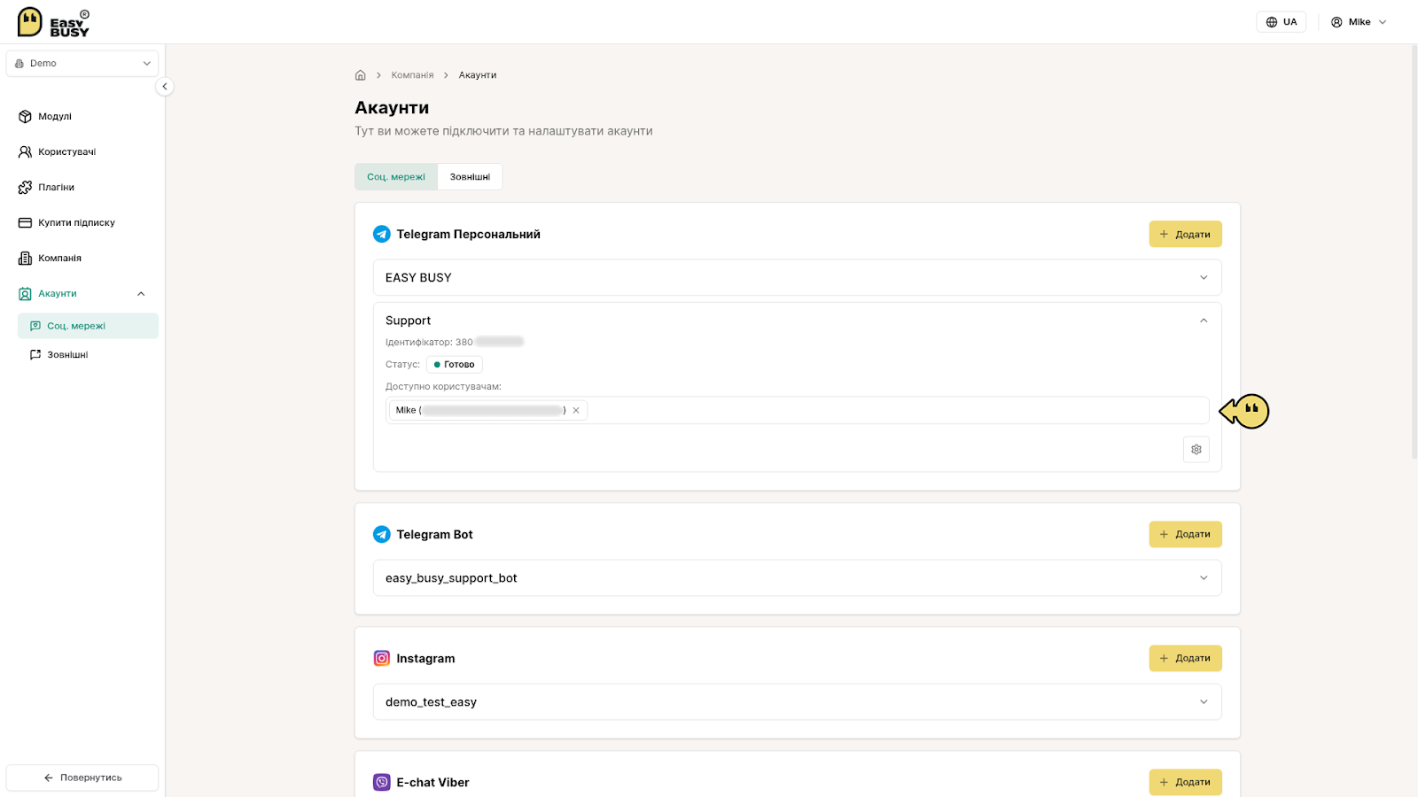Click the page scrollbar
Screen dimensions: 1418x797
click(1414, 252)
